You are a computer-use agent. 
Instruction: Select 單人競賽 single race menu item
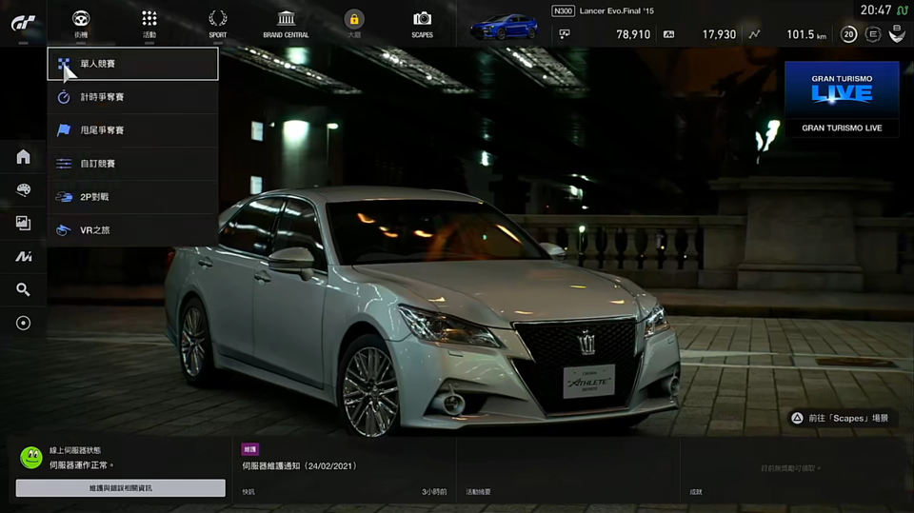pyautogui.click(x=133, y=64)
